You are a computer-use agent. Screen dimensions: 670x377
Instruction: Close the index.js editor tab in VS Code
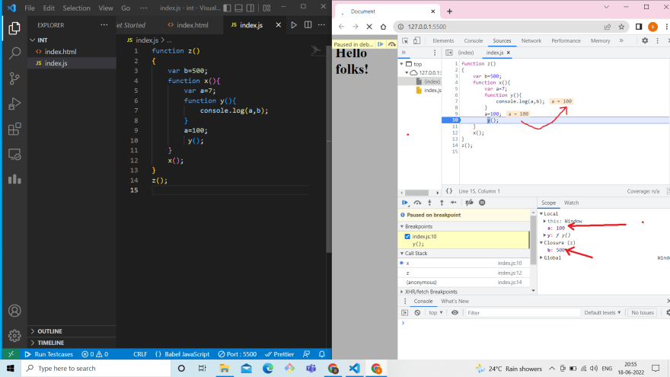(x=279, y=25)
